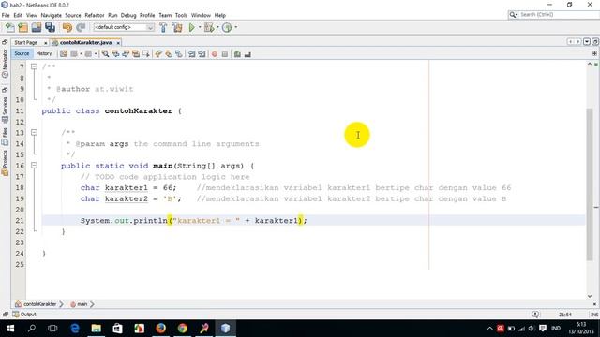Toggle highlight search in editor toolbar

pyautogui.click(x=136, y=54)
